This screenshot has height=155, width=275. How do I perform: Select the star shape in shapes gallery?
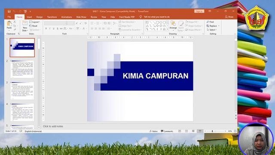[x=164, y=29]
